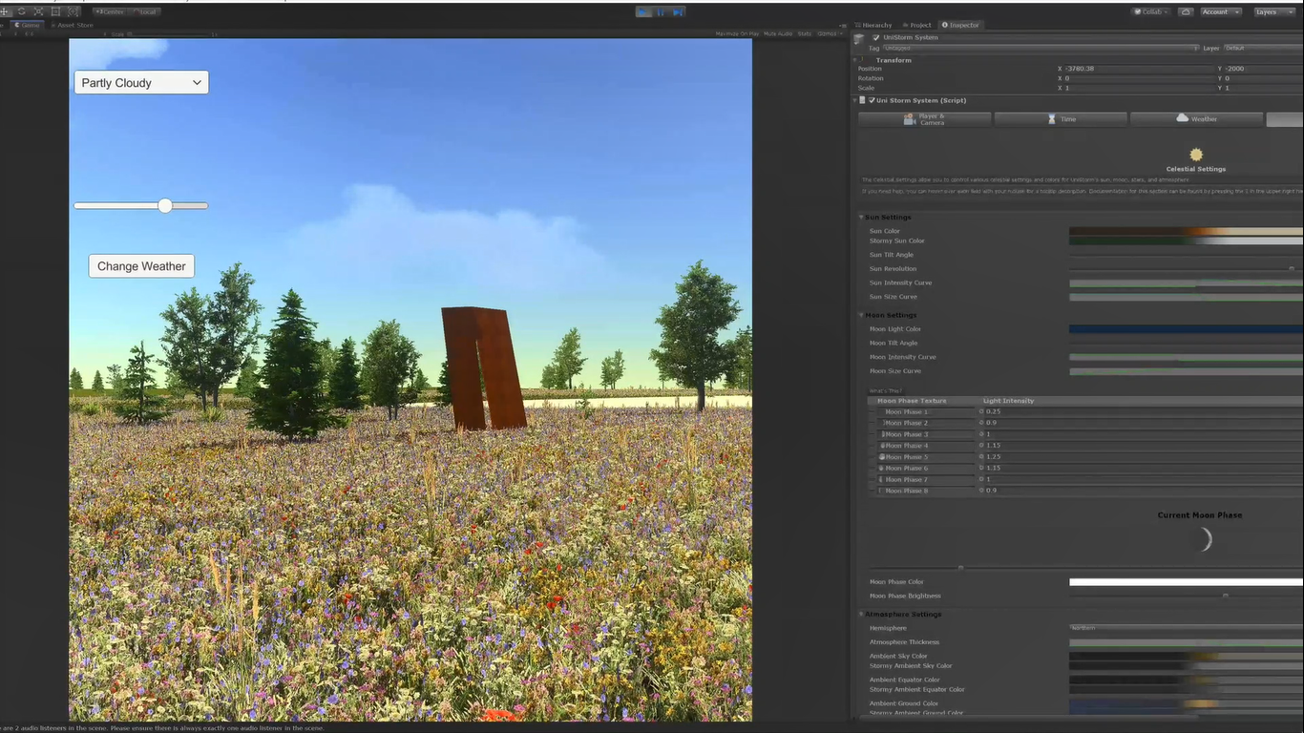1304x733 pixels.
Task: Click the Position X input field
Action: pyautogui.click(x=1136, y=69)
